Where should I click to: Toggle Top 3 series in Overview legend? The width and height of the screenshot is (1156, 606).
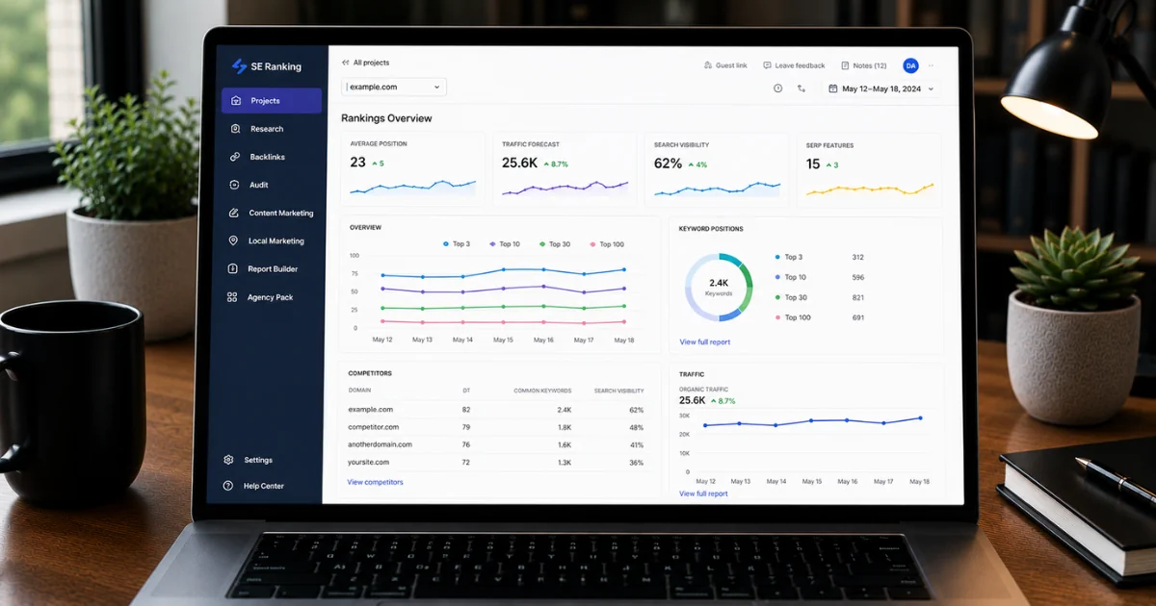click(457, 244)
